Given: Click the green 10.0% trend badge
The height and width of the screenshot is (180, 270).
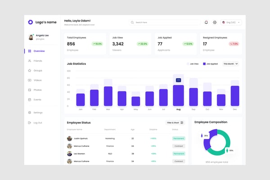Looking at the screenshot, I should [x=97, y=44].
